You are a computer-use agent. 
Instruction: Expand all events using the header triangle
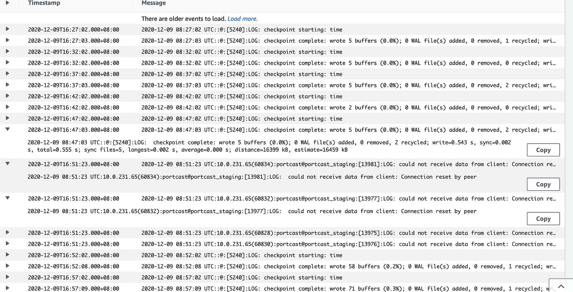pyautogui.click(x=7, y=3)
